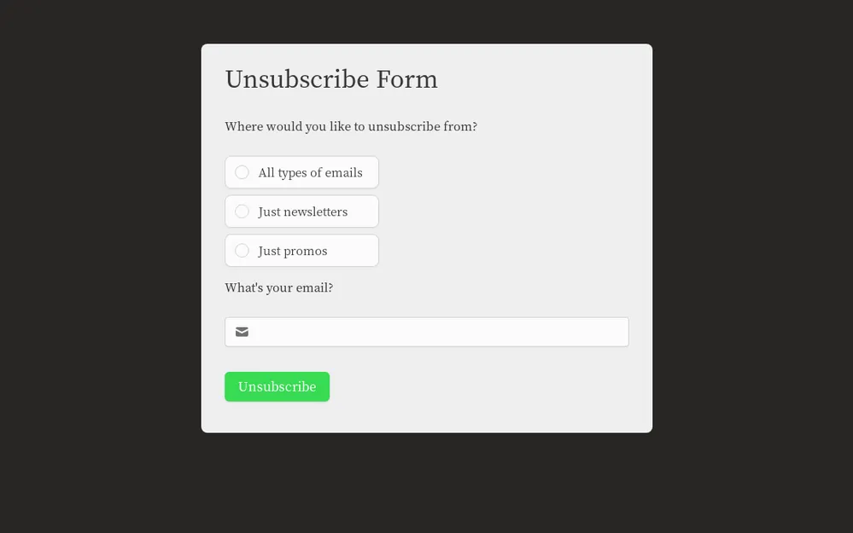Click the word 'Unsubscribe' in the form heading
The height and width of the screenshot is (533, 853).
tap(296, 79)
